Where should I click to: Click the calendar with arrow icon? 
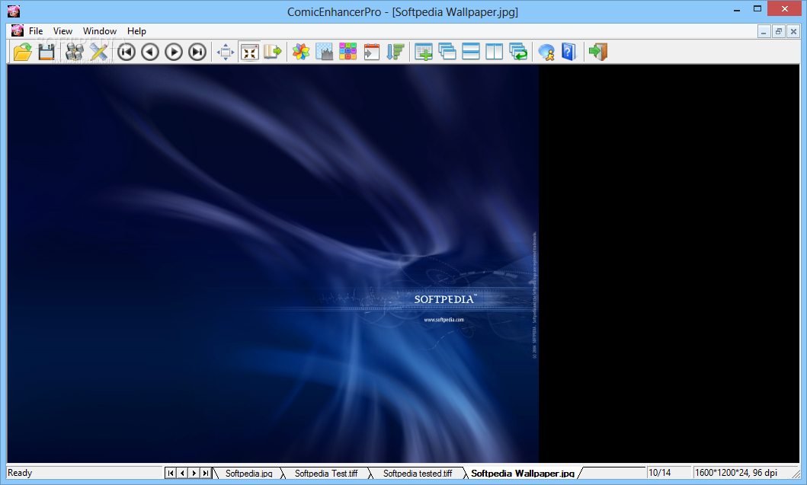coord(372,52)
